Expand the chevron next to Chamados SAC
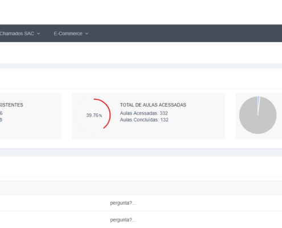The height and width of the screenshot is (228, 282). [x=38, y=34]
